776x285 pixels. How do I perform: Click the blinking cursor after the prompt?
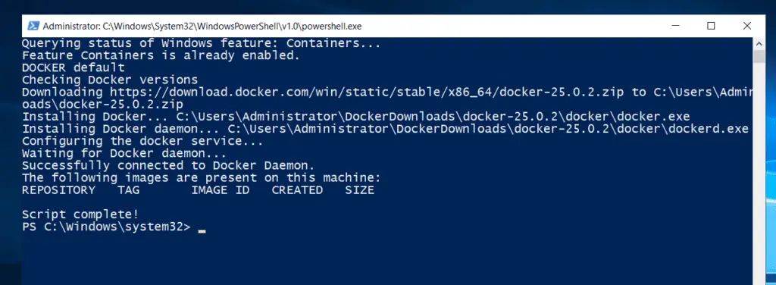202,230
